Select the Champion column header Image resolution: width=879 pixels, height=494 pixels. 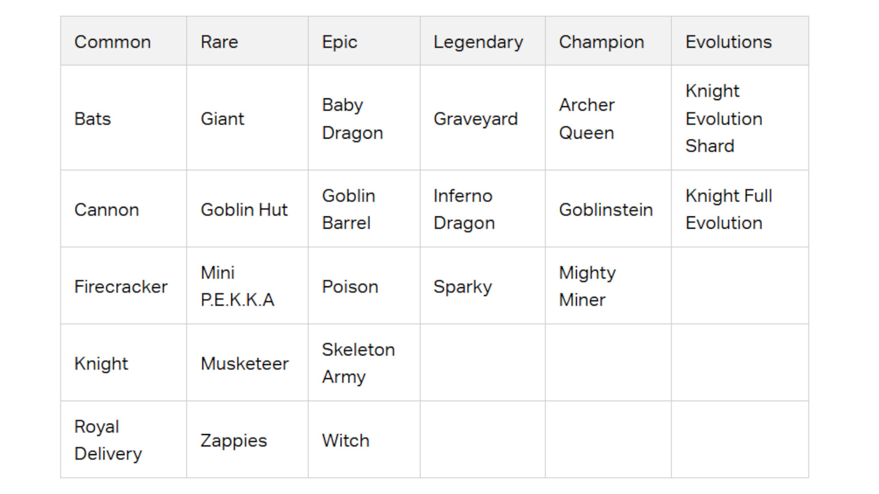click(601, 42)
